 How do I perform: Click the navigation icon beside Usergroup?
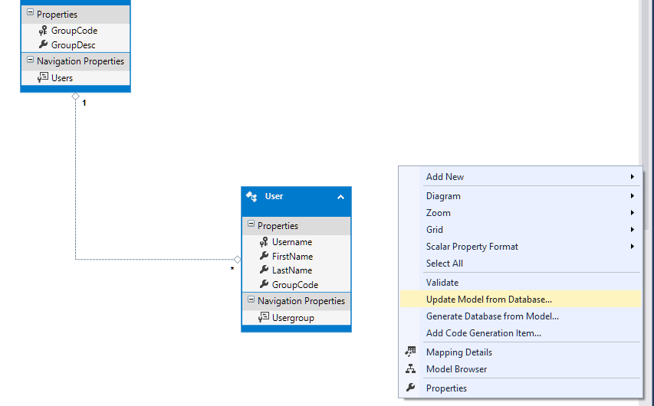tap(264, 318)
